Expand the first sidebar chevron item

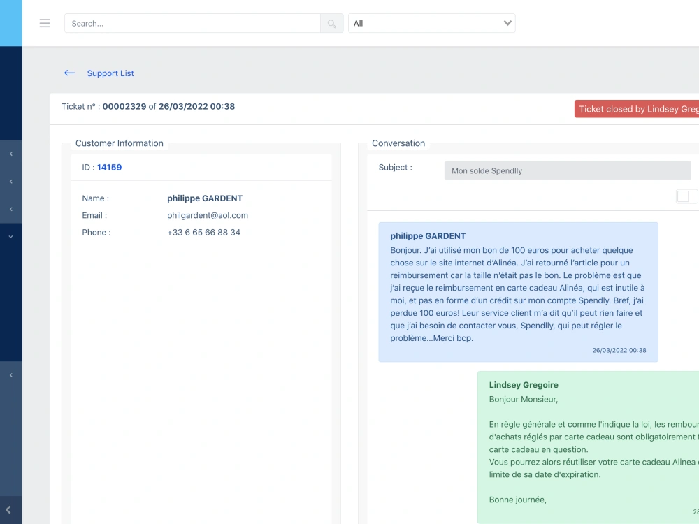click(10, 154)
